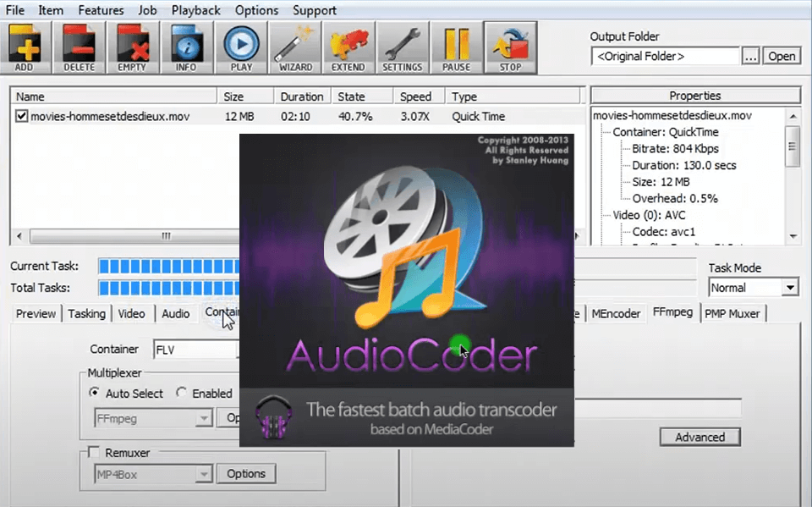Select Auto Select multiplexer radio button

click(94, 393)
